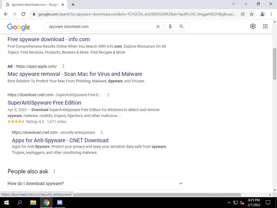Open File Explorer from the taskbar
This screenshot has width=277, height=208.
point(33,203)
